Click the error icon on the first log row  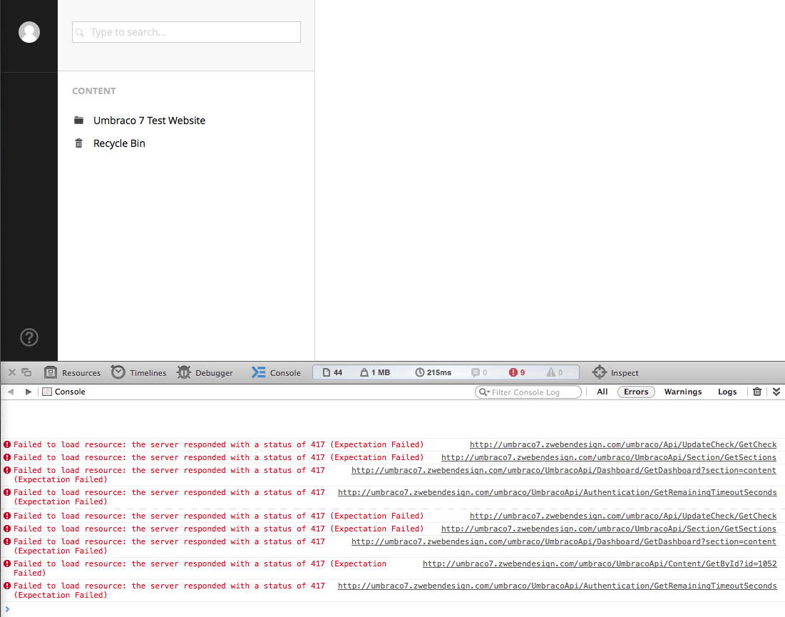[x=7, y=444]
